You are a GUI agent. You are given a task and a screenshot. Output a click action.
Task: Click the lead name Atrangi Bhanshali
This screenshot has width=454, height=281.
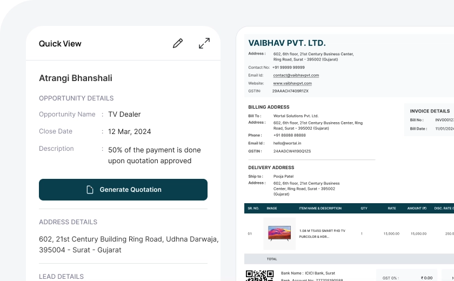click(x=76, y=78)
